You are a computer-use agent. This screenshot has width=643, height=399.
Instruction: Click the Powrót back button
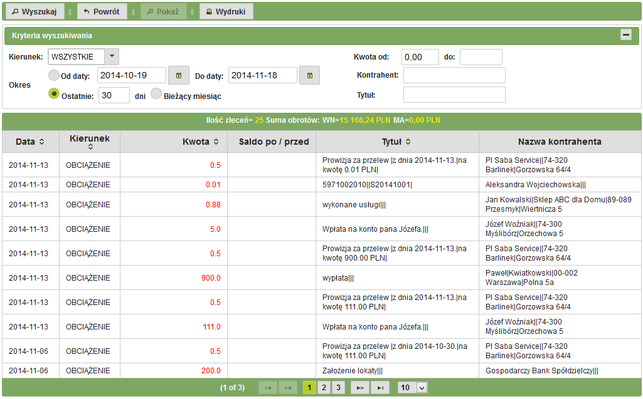point(102,11)
